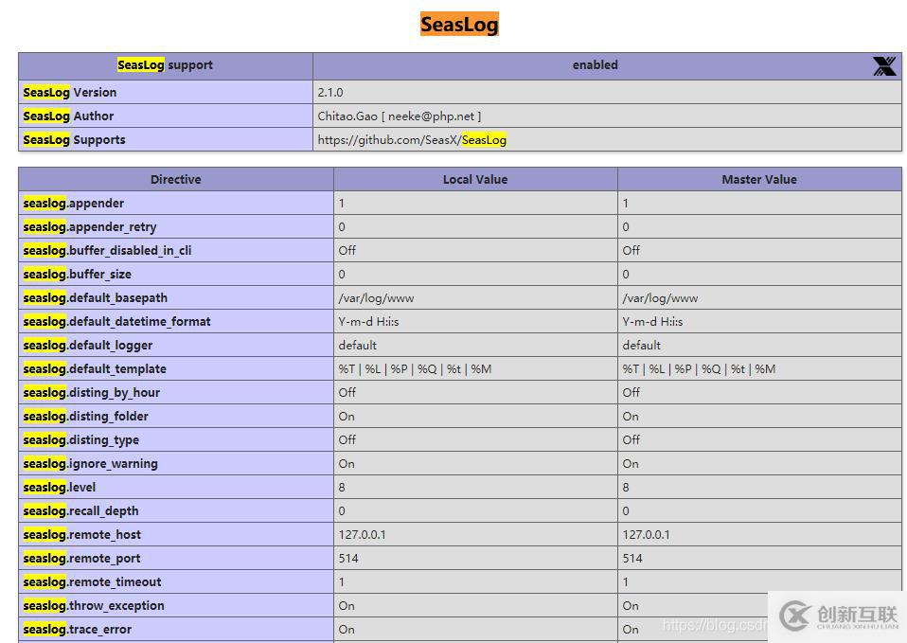Click master value 'Y-m-d H:i:s'
907x643 pixels.
click(x=652, y=322)
